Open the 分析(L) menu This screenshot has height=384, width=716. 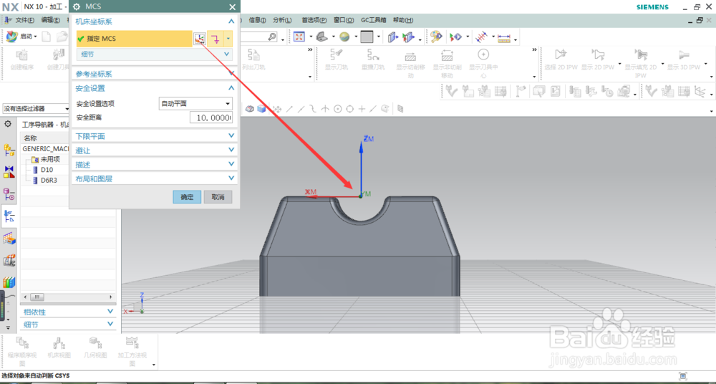[x=282, y=20]
